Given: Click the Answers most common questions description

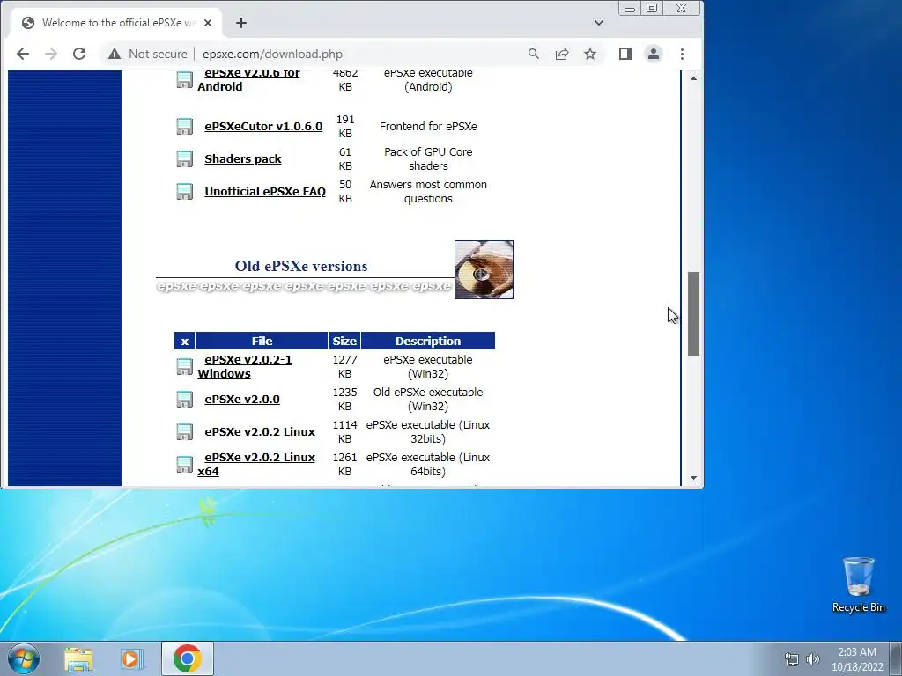Looking at the screenshot, I should [x=428, y=191].
